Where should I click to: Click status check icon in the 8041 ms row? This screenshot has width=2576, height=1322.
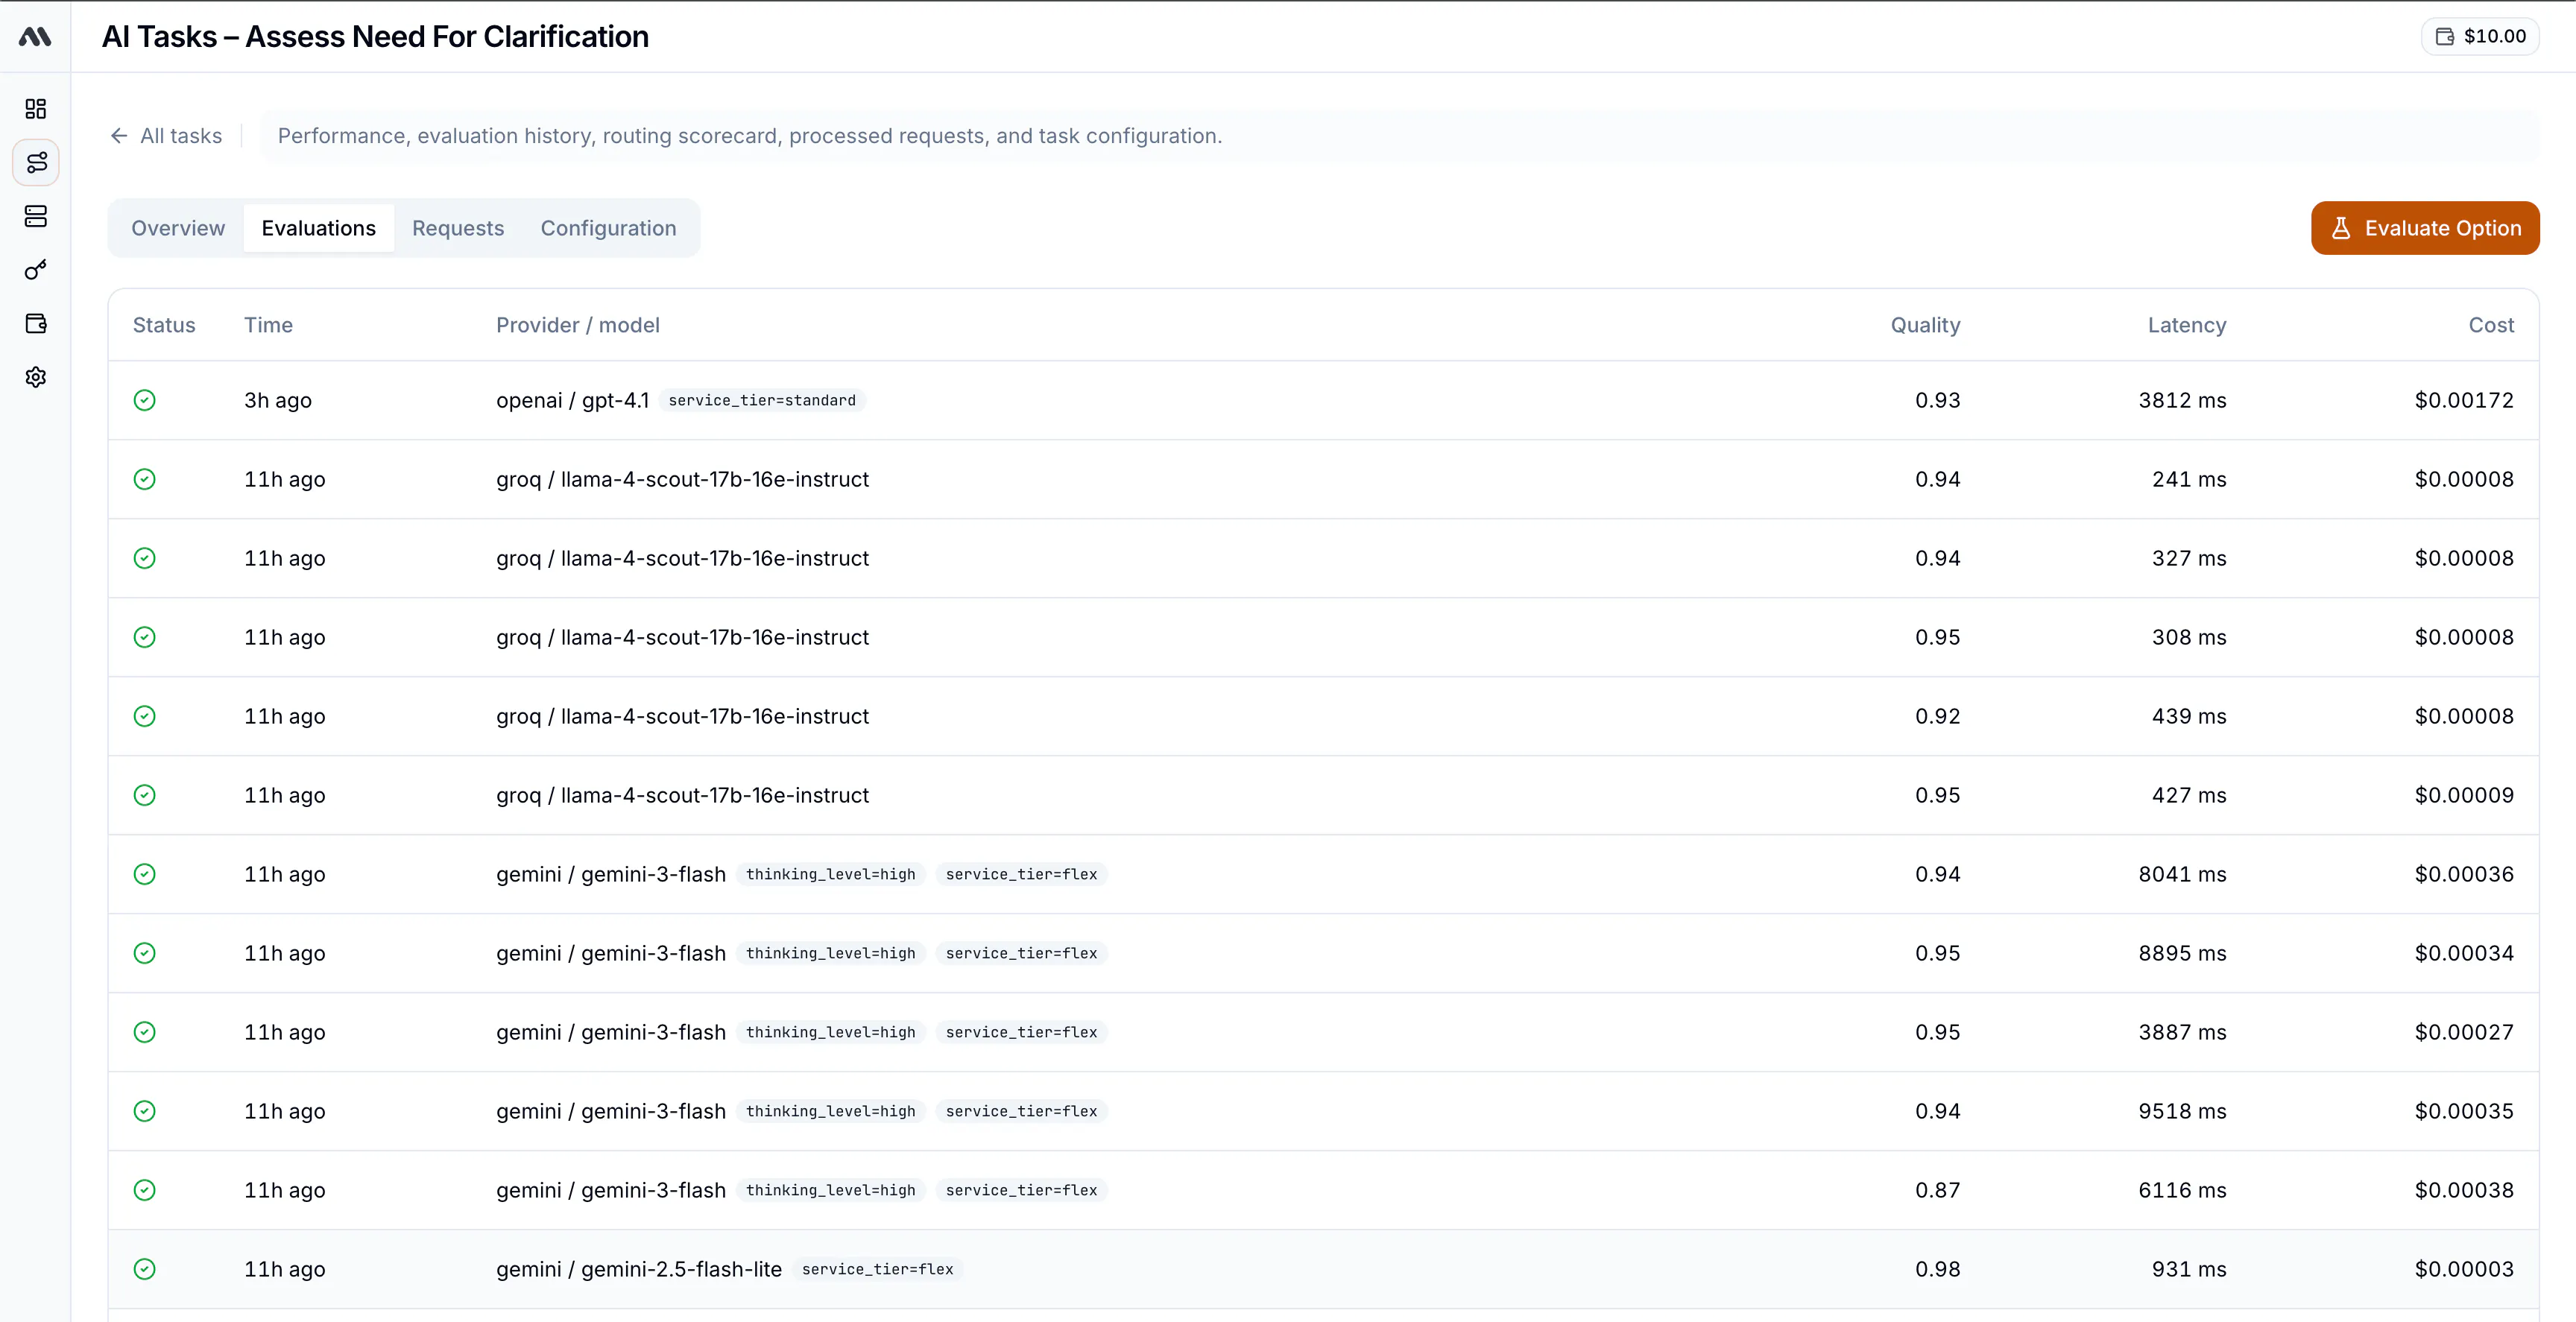pyautogui.click(x=145, y=874)
